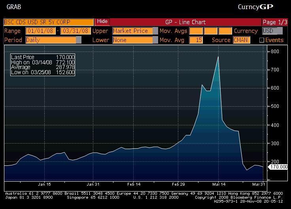The width and height of the screenshot is (291, 209).
Task: Toggle the Events checkbox
Action: [x=261, y=40]
